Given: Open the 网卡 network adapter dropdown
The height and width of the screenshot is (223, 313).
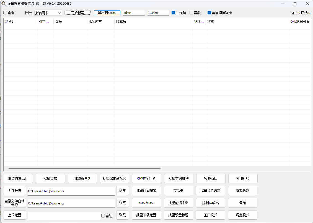Looking at the screenshot, I should 48,13.
